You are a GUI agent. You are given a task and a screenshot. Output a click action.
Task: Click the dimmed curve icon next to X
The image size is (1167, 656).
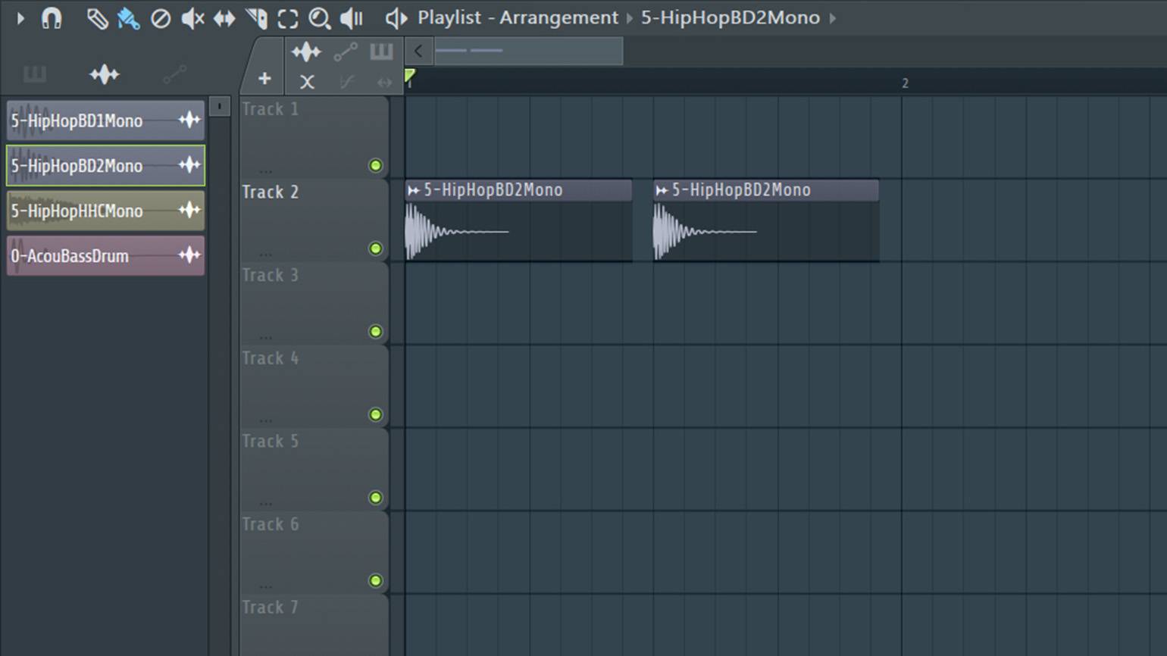pyautogui.click(x=347, y=82)
